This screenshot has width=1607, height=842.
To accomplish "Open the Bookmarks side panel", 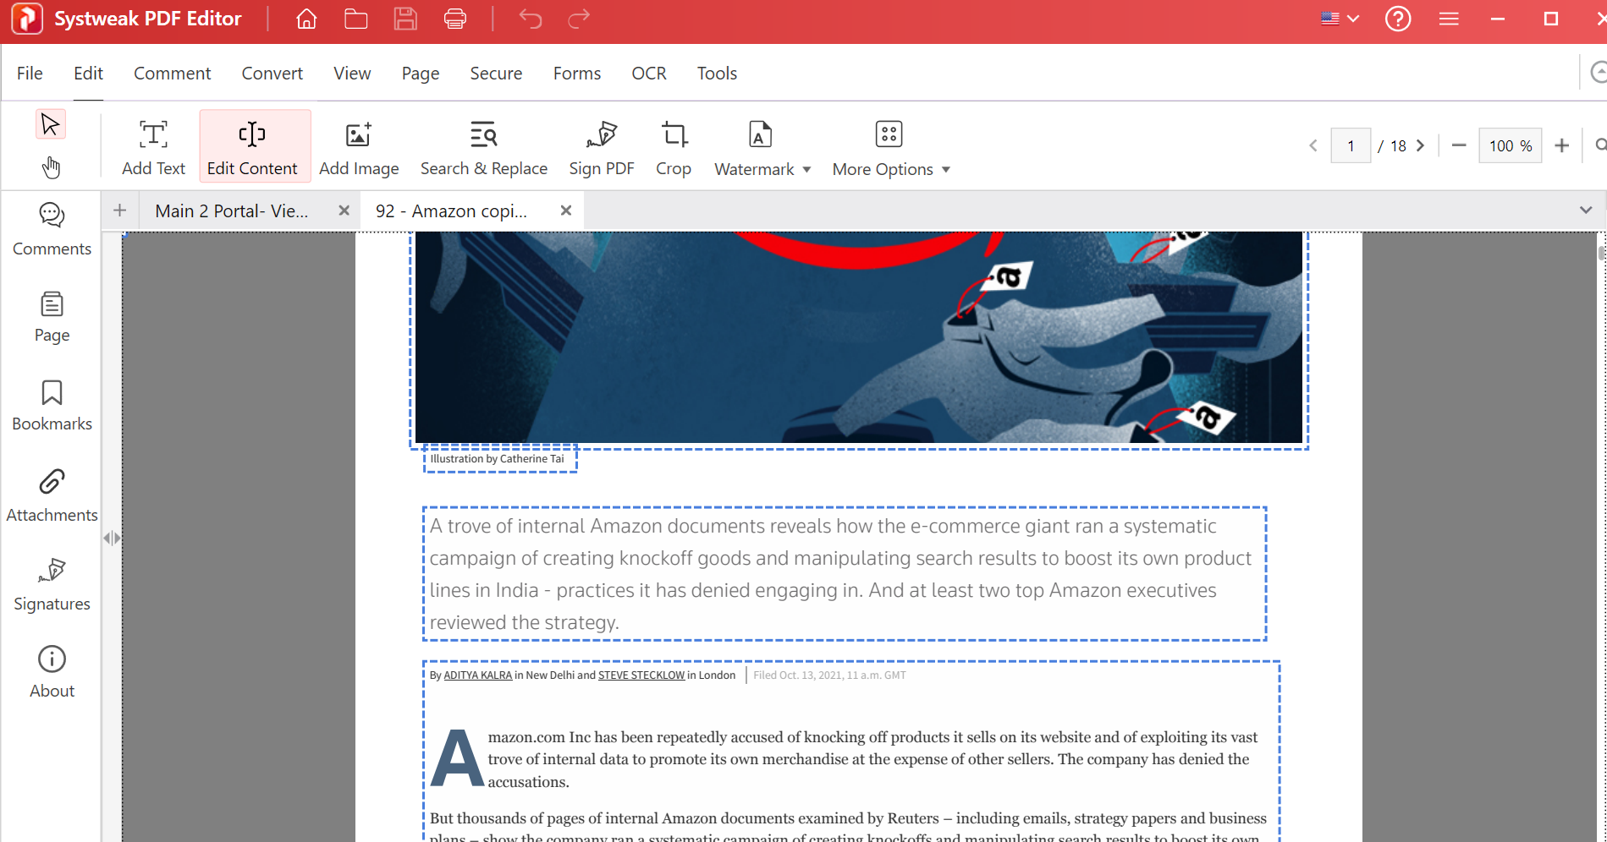I will click(x=52, y=406).
